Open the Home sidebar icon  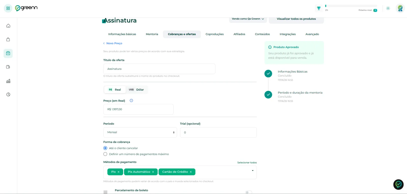[8, 26]
